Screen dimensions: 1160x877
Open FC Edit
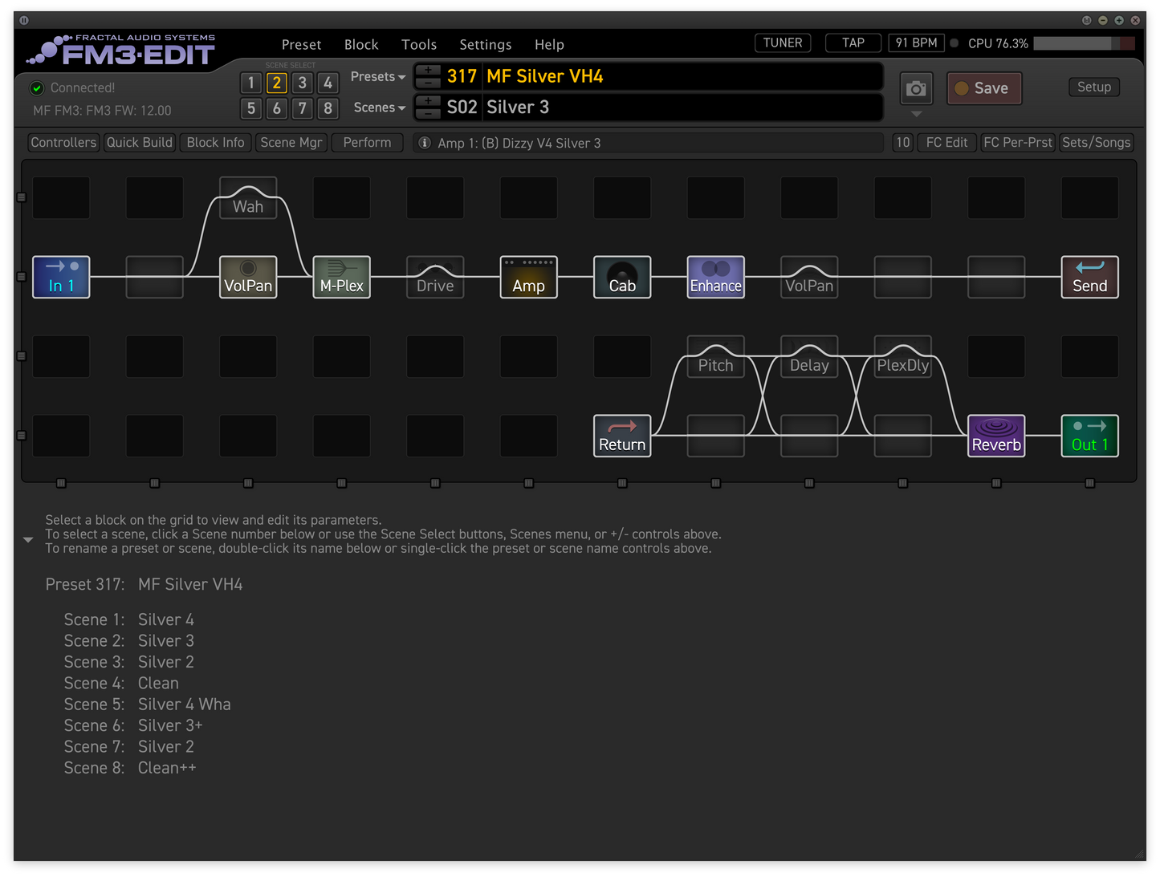coord(946,143)
